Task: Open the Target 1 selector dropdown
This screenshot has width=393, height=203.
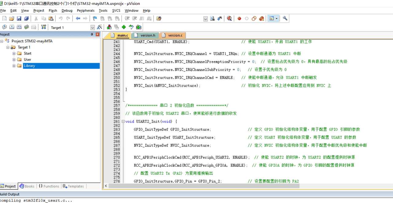Action: (x=93, y=27)
